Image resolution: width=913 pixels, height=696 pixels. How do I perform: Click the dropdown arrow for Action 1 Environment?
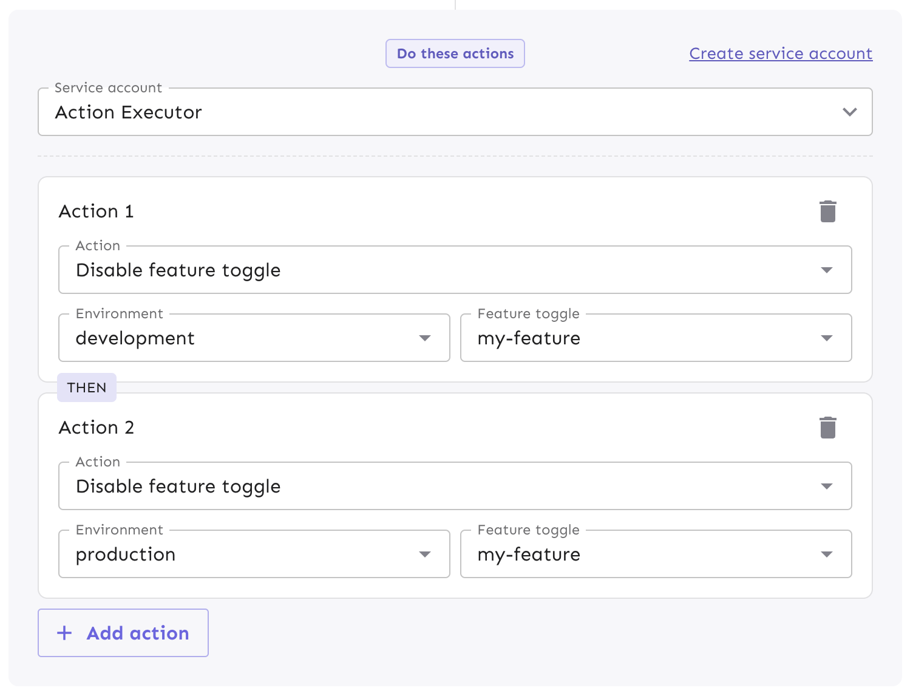[425, 338]
